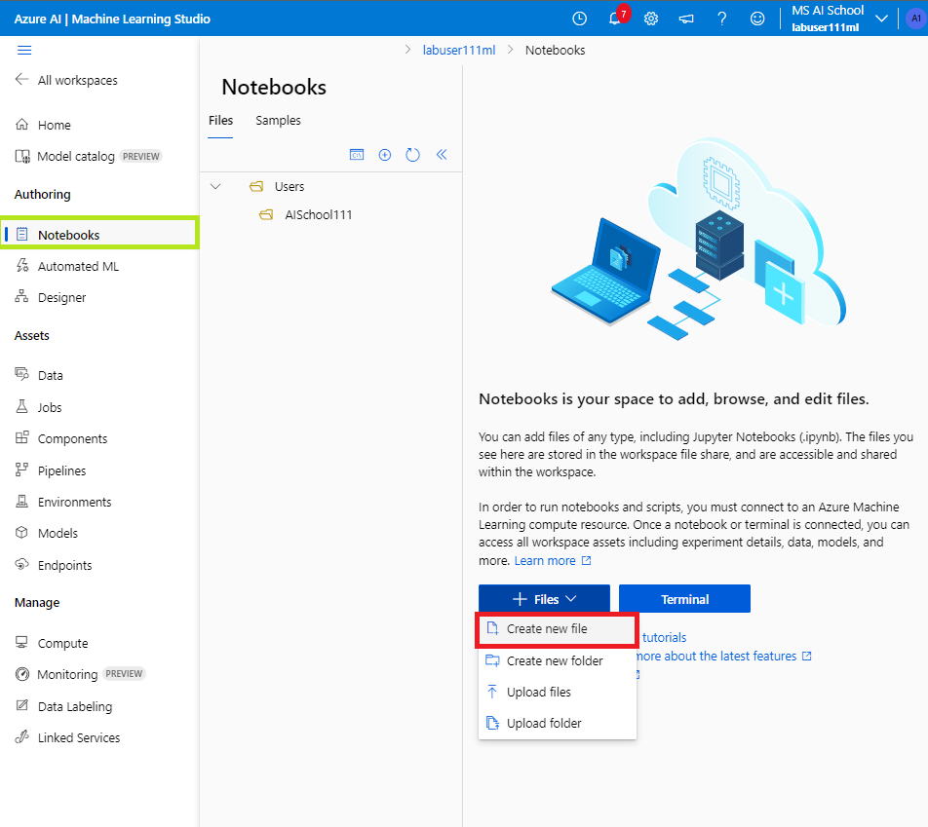Choose Create new file
The width and height of the screenshot is (928, 827).
coord(557,629)
